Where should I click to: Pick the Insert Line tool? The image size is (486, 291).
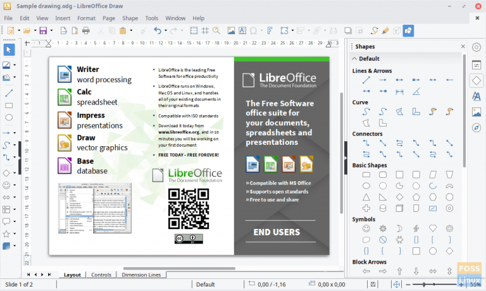coord(9,93)
